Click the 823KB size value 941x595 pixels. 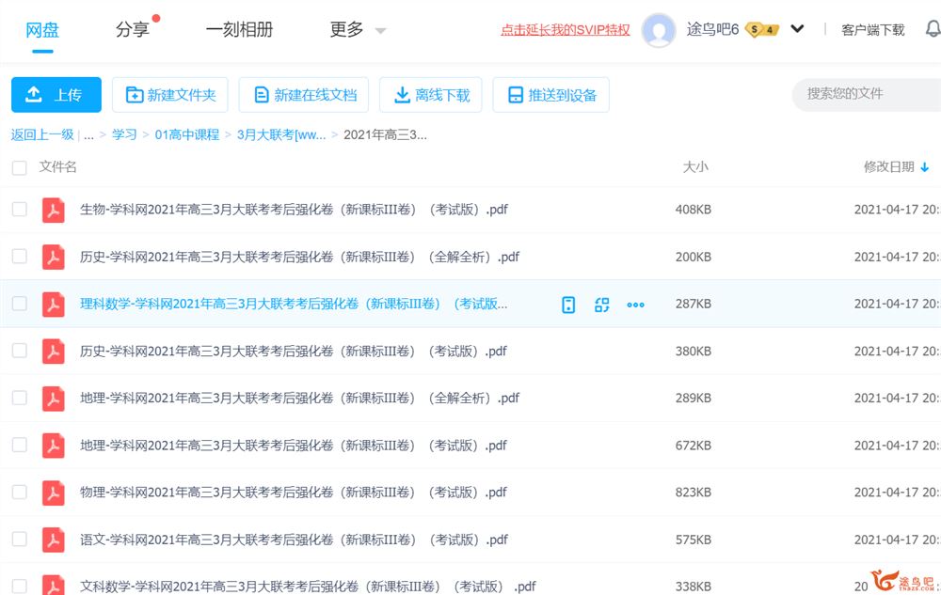click(x=694, y=493)
